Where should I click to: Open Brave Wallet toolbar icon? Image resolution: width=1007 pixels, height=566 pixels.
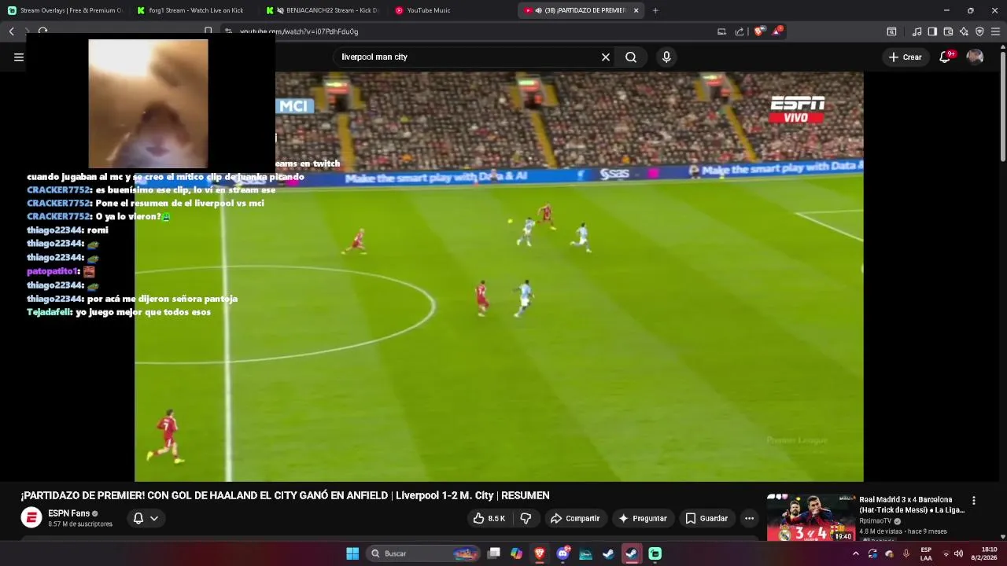tap(948, 31)
